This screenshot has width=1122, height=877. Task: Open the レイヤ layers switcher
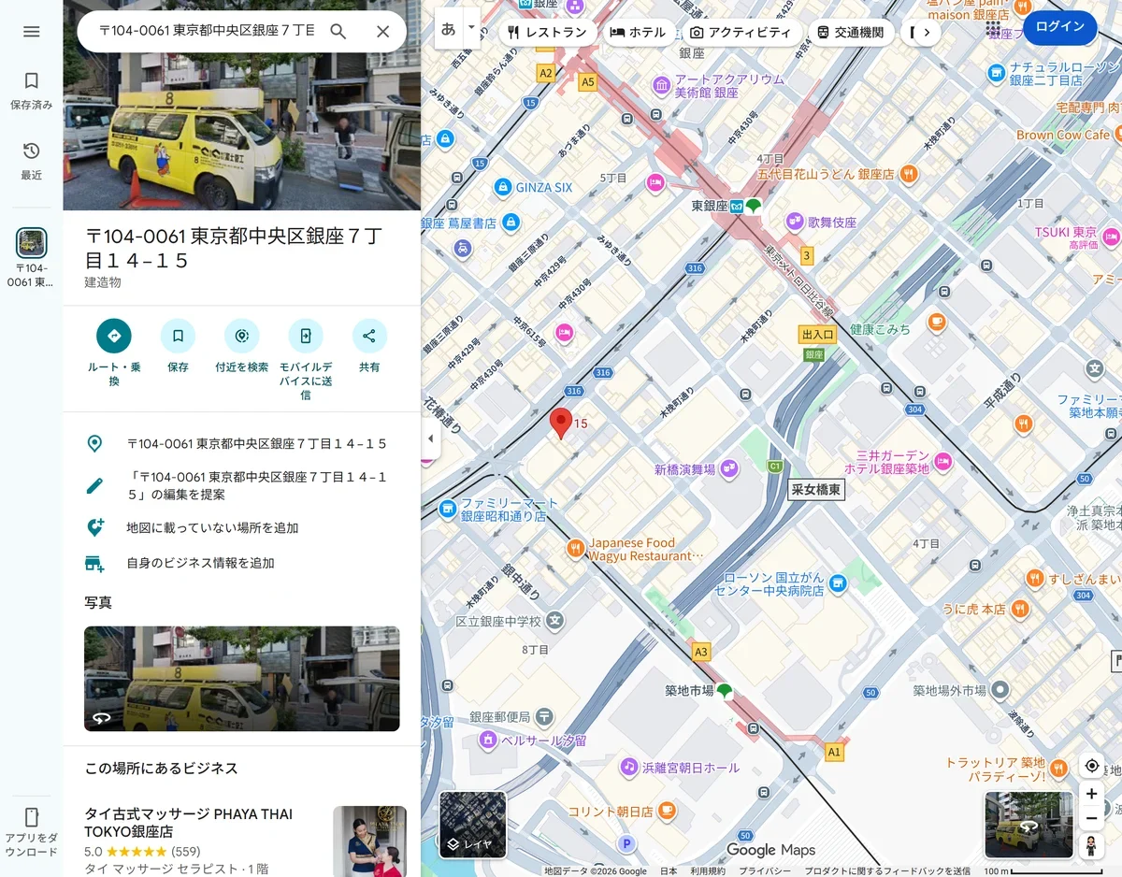[x=473, y=825]
